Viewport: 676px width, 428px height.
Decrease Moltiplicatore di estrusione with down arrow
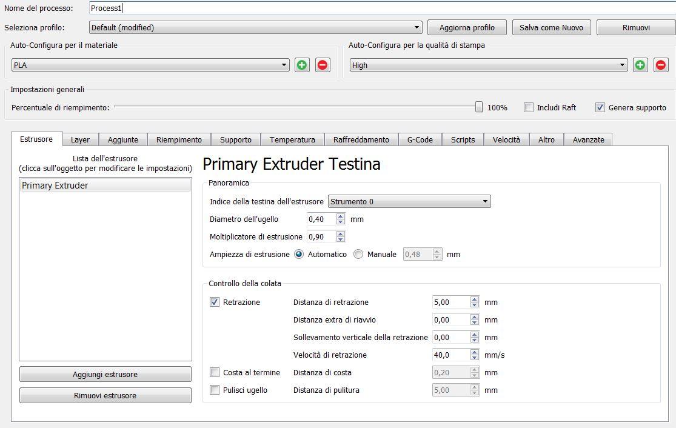341,239
